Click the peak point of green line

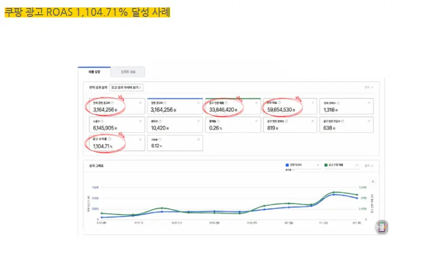point(333,193)
